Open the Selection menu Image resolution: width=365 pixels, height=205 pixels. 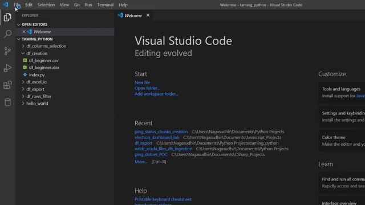coord(46,5)
